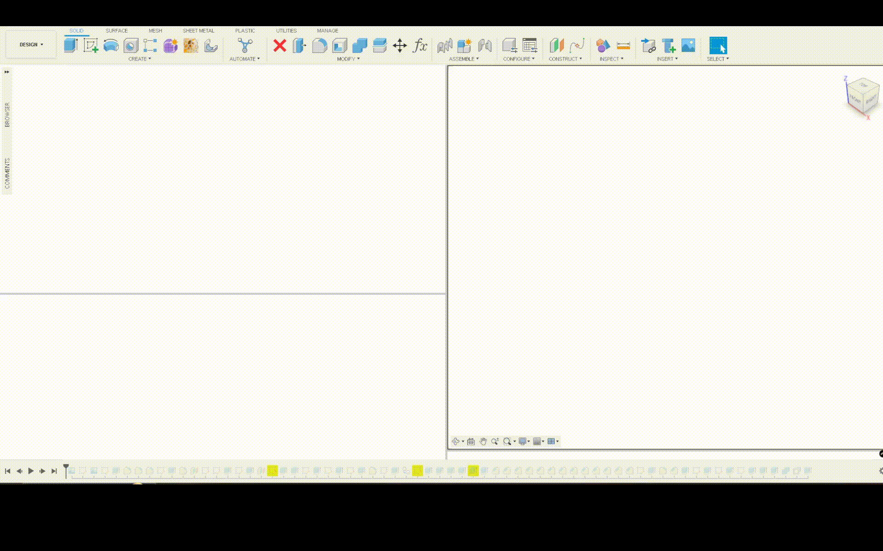883x551 pixels.
Task: Expand the SELECT dropdown menu
Action: coord(717,59)
